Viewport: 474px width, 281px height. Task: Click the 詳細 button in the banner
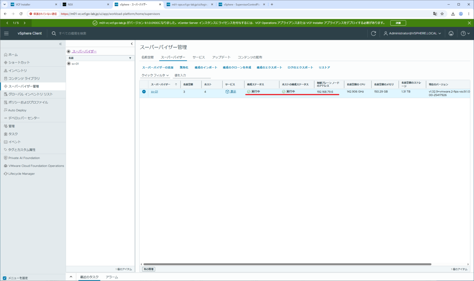[398, 23]
